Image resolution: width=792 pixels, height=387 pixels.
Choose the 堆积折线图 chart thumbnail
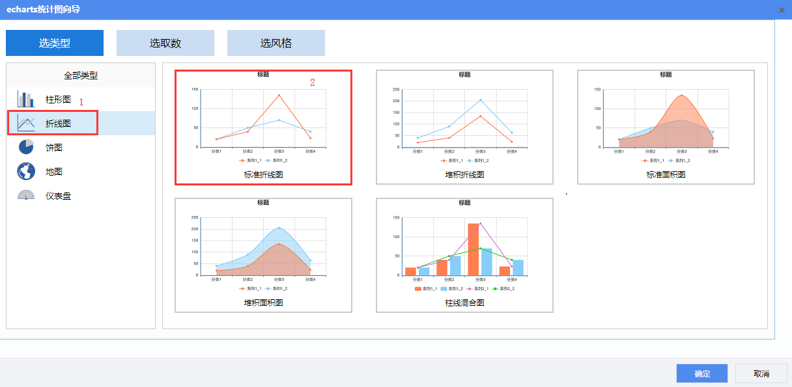(x=464, y=127)
